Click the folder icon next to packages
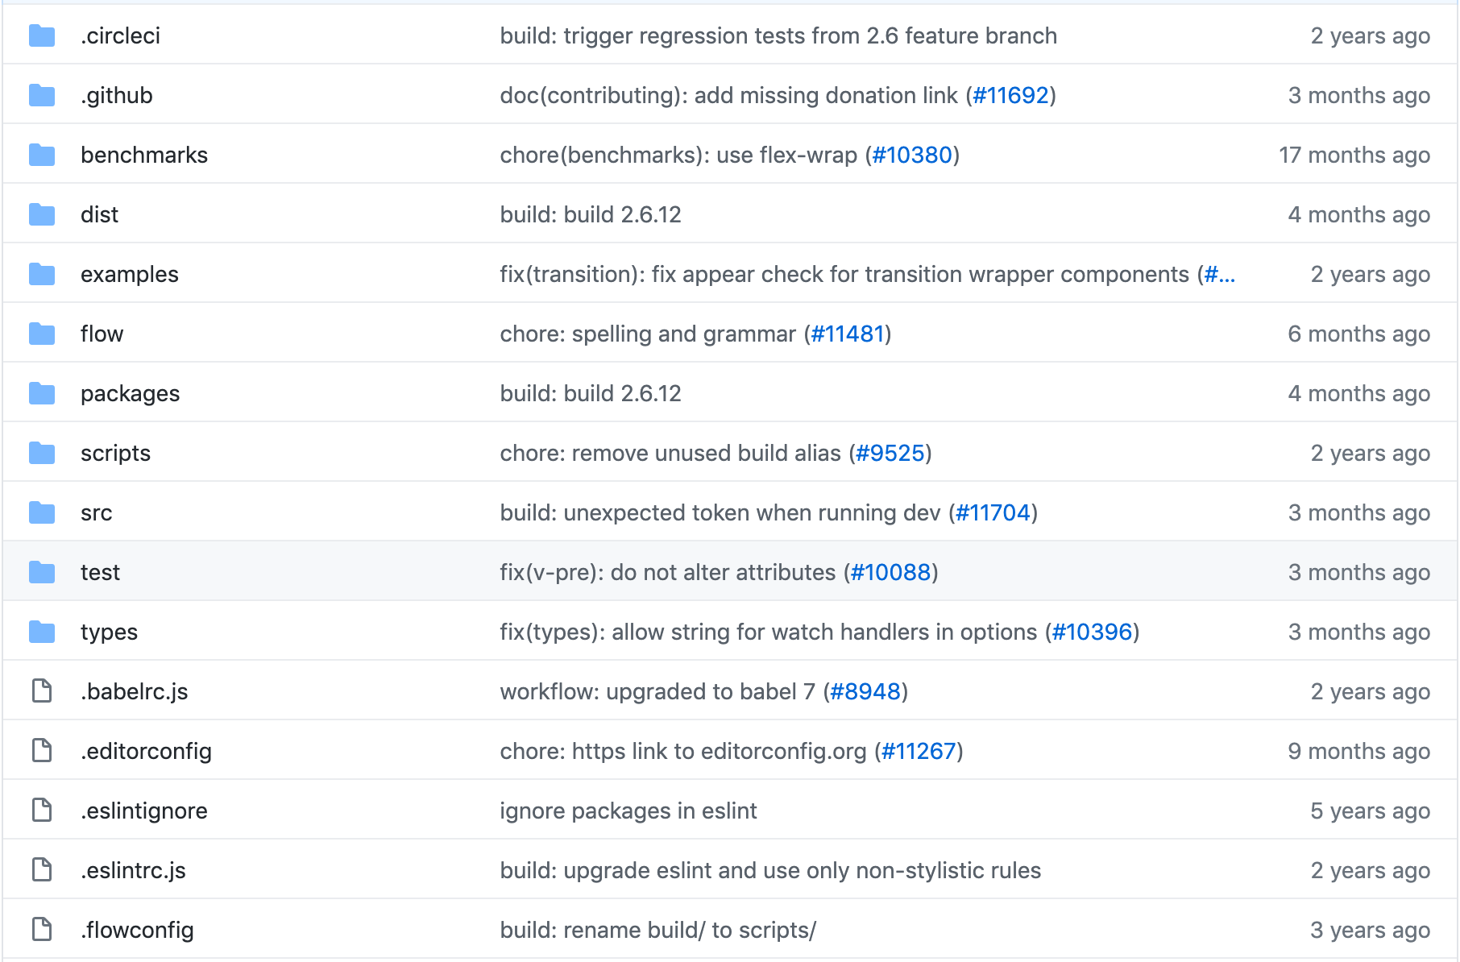 pyautogui.click(x=42, y=393)
